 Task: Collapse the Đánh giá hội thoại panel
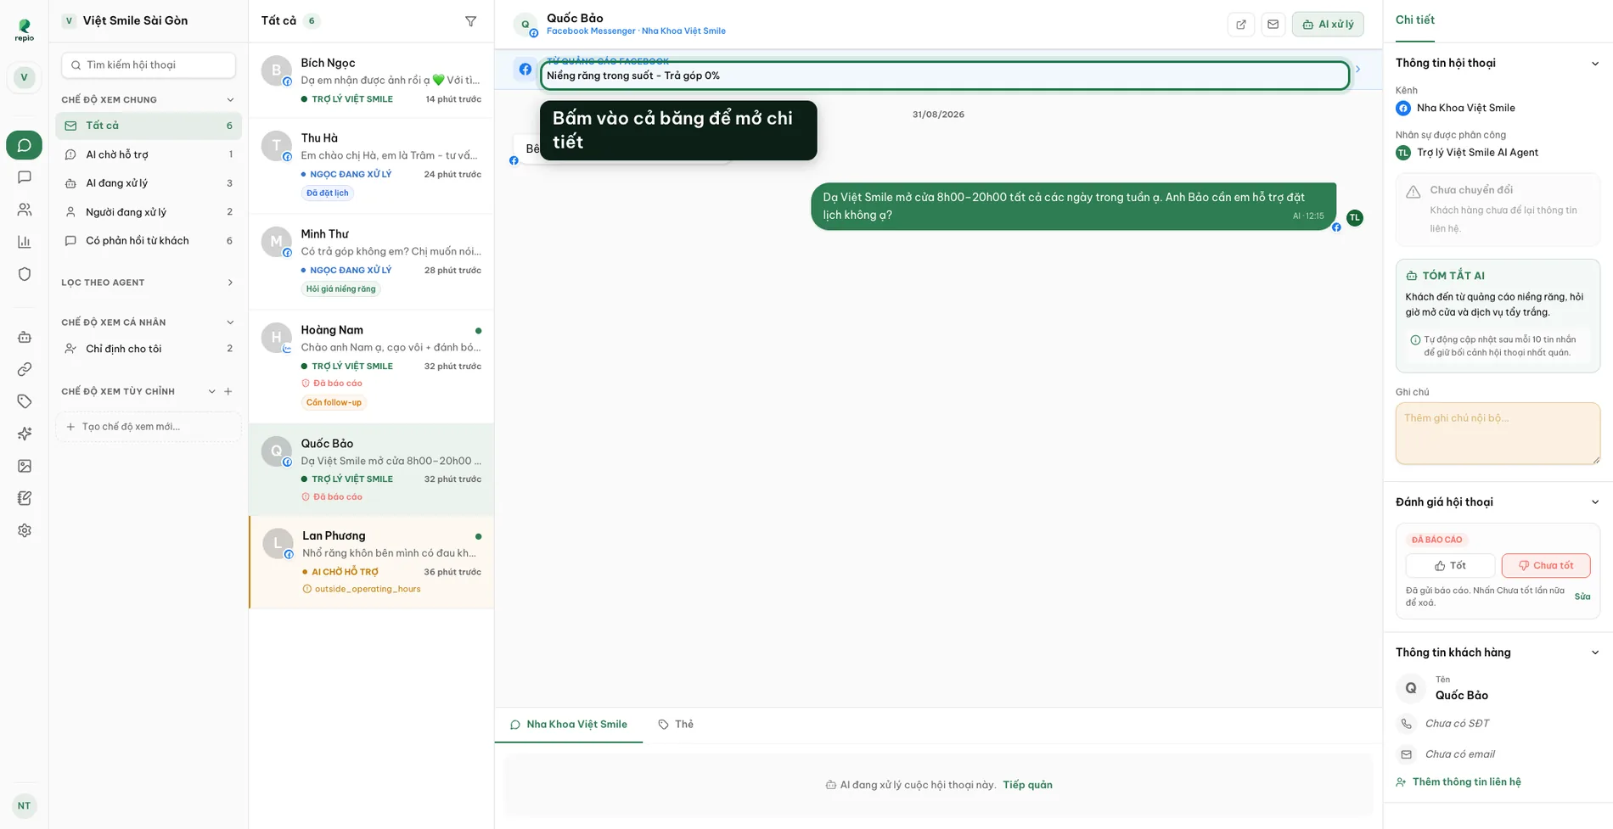click(x=1594, y=502)
